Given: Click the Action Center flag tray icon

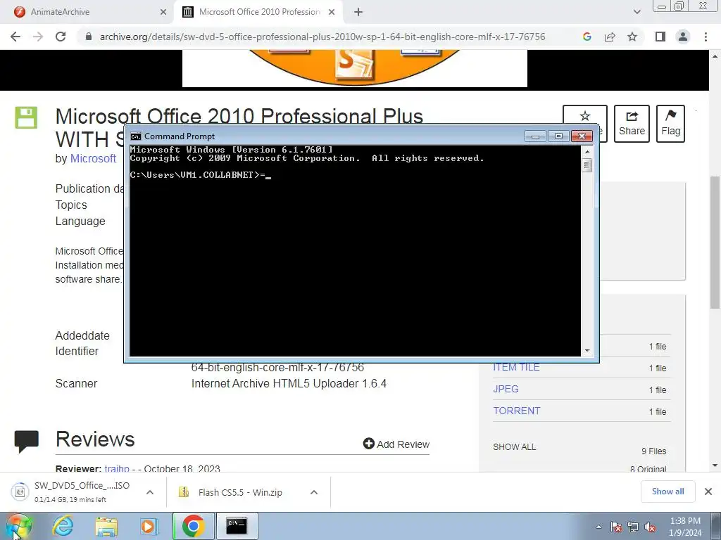Looking at the screenshot, I should 616,527.
